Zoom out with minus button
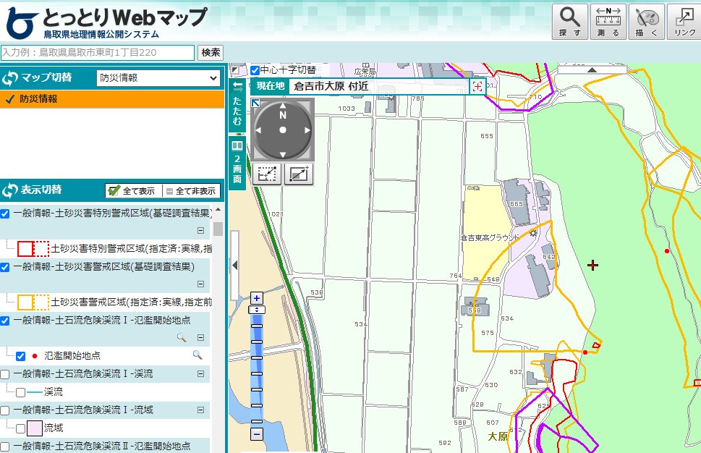Screen dimensions: 701x453 pos(257,433)
